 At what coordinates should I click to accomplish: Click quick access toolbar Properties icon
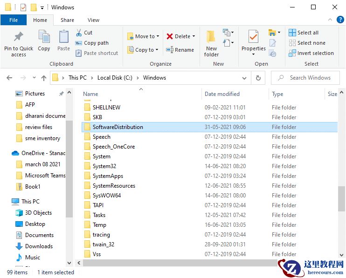tap(23, 7)
